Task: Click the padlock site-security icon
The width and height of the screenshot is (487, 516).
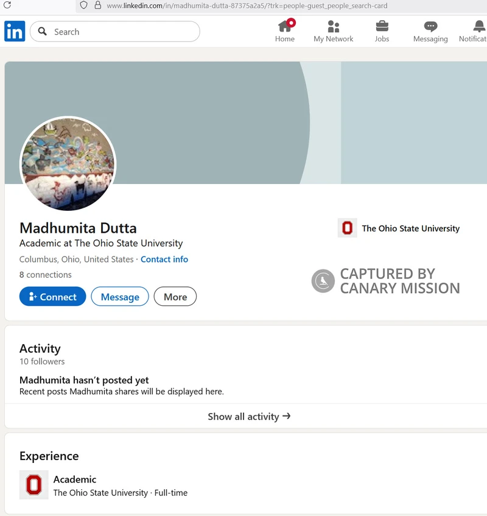Action: pos(97,5)
